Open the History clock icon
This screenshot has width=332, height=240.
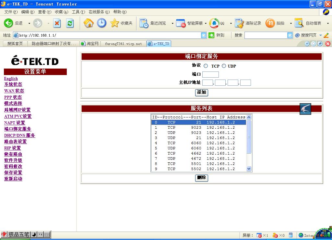101,23
